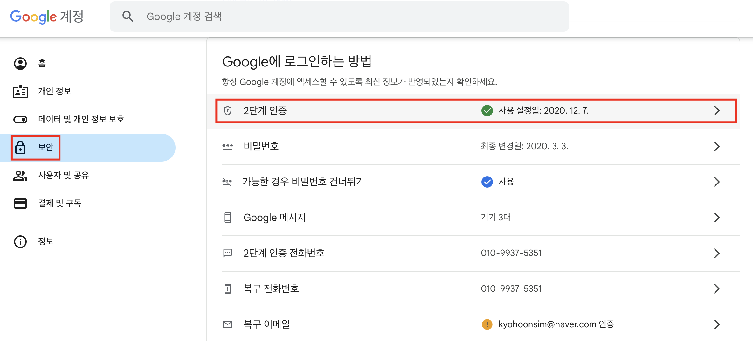Open the 2단계 인증 link

click(x=473, y=111)
